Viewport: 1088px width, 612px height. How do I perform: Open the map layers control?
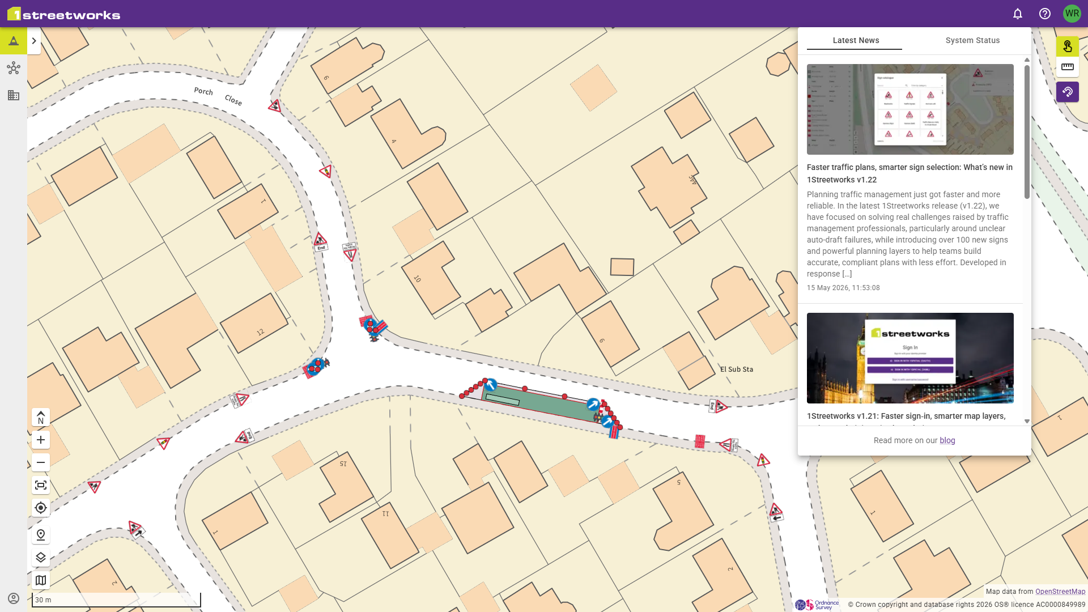[41, 558]
